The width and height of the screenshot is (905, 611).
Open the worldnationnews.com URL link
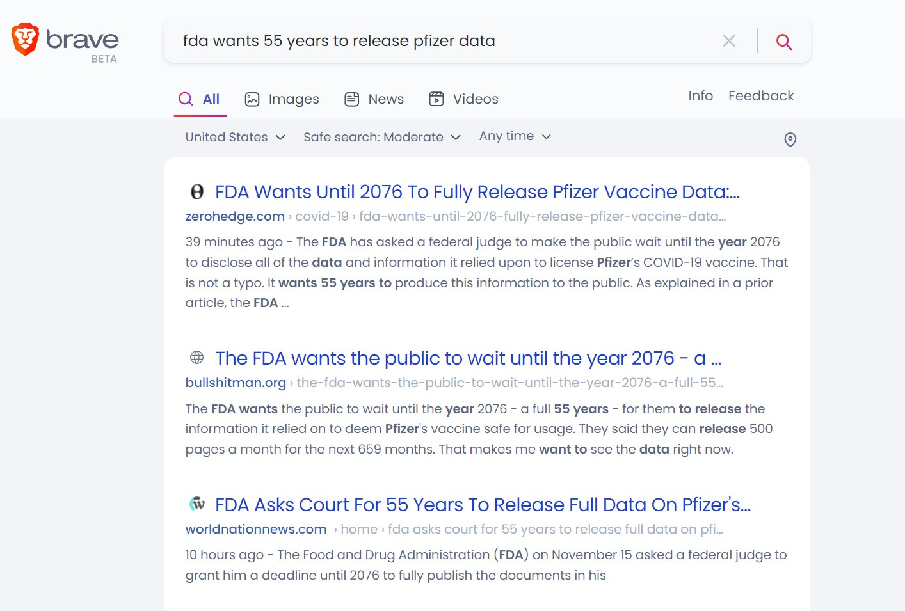[x=256, y=529]
